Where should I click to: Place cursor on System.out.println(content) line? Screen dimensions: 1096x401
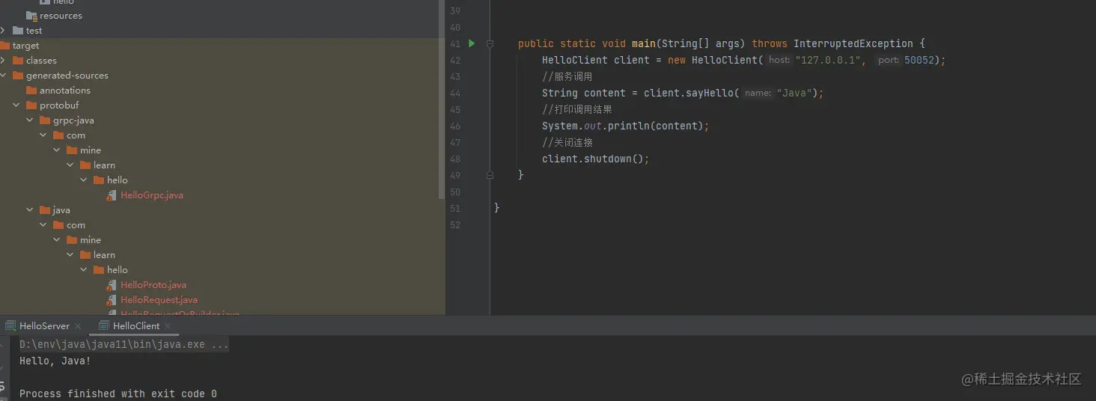click(625, 126)
